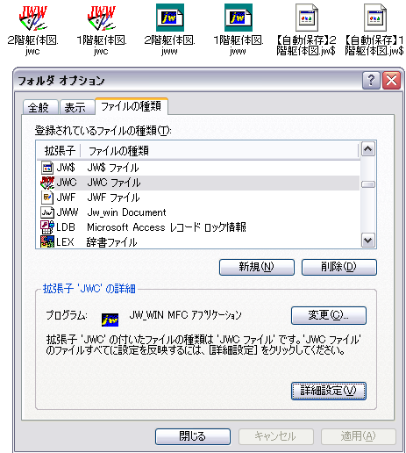Open 詳細設定(V) advanced settings
406x453 pixels.
(x=329, y=391)
